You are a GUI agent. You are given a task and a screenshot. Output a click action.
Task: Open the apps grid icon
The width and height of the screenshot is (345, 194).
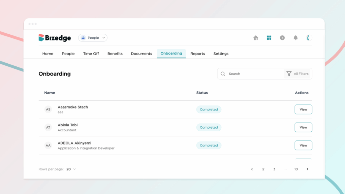click(269, 38)
